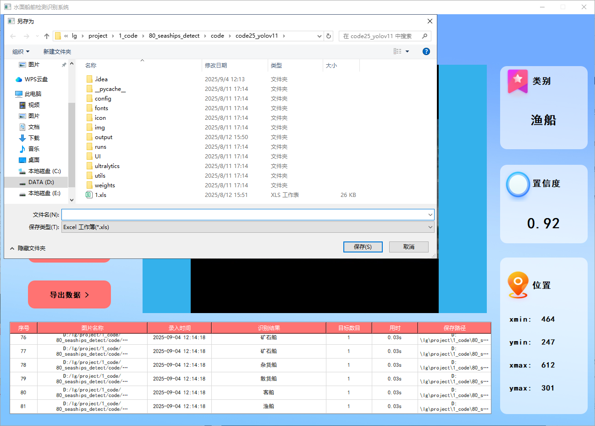
Task: Select DATA (D:) drive
Action: (x=37, y=182)
